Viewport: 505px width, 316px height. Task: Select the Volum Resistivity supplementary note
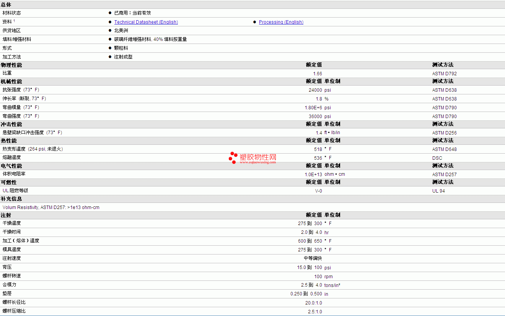point(51,207)
